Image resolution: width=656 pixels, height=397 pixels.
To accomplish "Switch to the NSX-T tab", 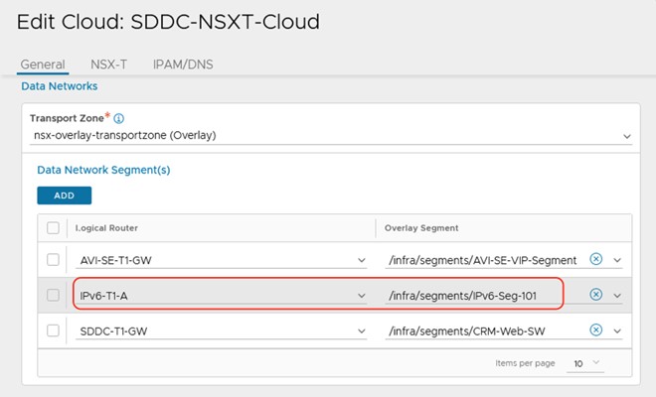I will (109, 65).
